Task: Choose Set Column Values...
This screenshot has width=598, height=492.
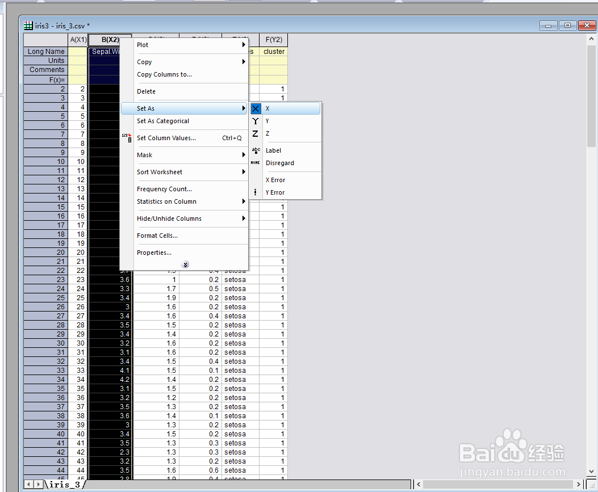Action: [184, 138]
